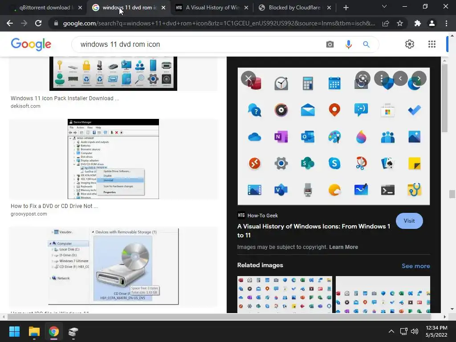Viewport: 456px width, 342px height.
Task: Start voice search with microphone icon
Action: [x=348, y=44]
